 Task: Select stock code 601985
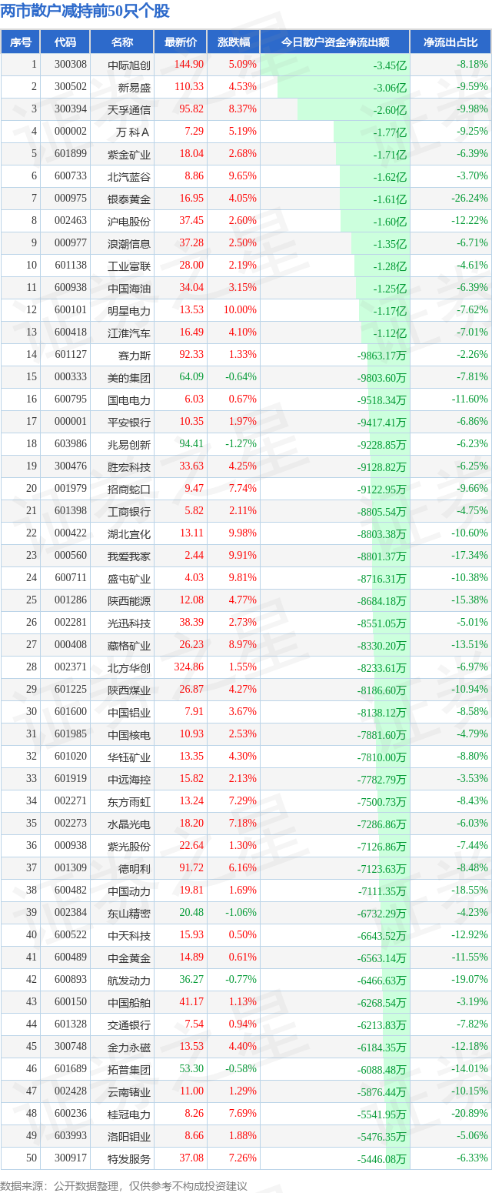coord(71,734)
